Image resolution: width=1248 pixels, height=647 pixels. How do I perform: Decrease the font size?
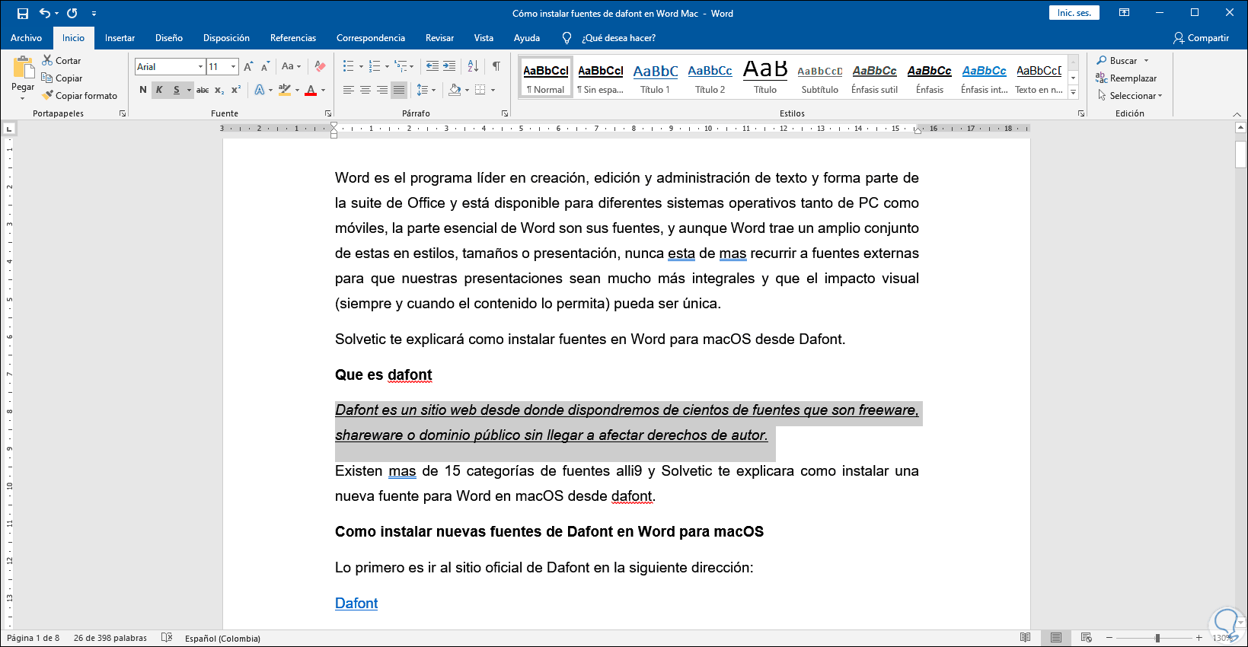265,67
